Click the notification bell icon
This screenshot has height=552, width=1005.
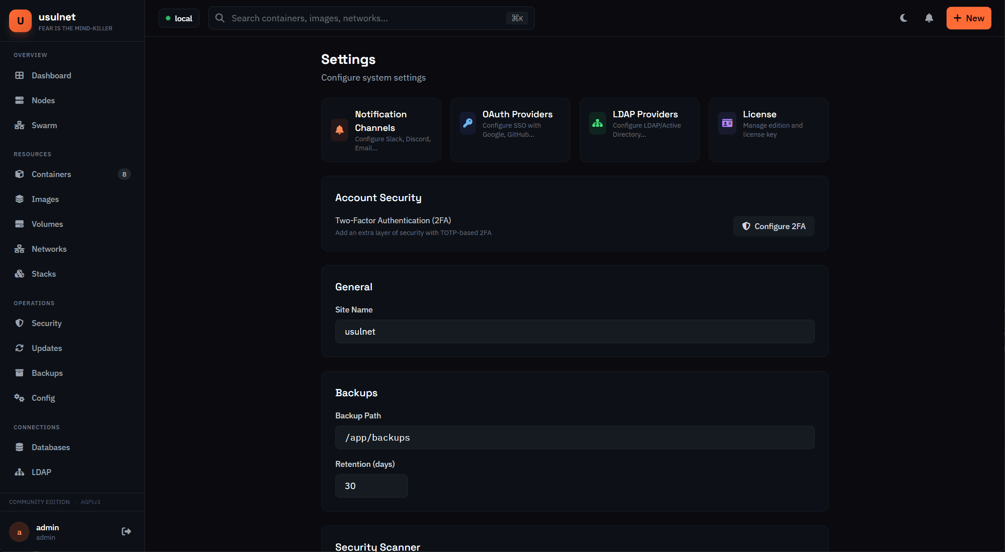pyautogui.click(x=929, y=18)
